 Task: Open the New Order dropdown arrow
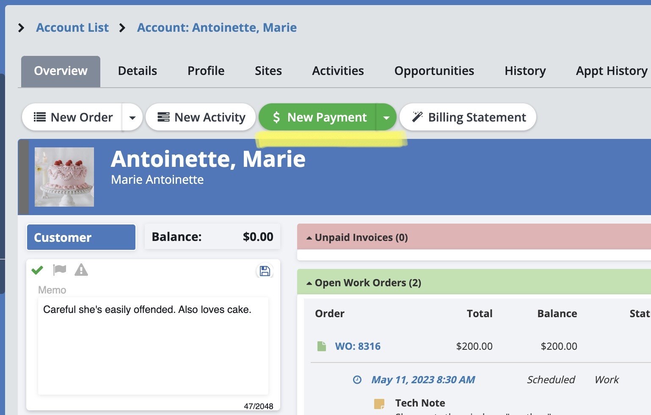point(132,117)
